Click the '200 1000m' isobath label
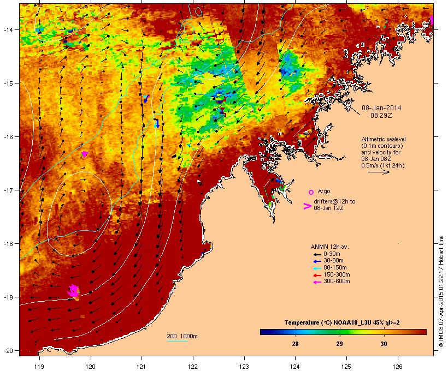Image resolution: width=448 pixels, height=371 pixels. [182, 336]
